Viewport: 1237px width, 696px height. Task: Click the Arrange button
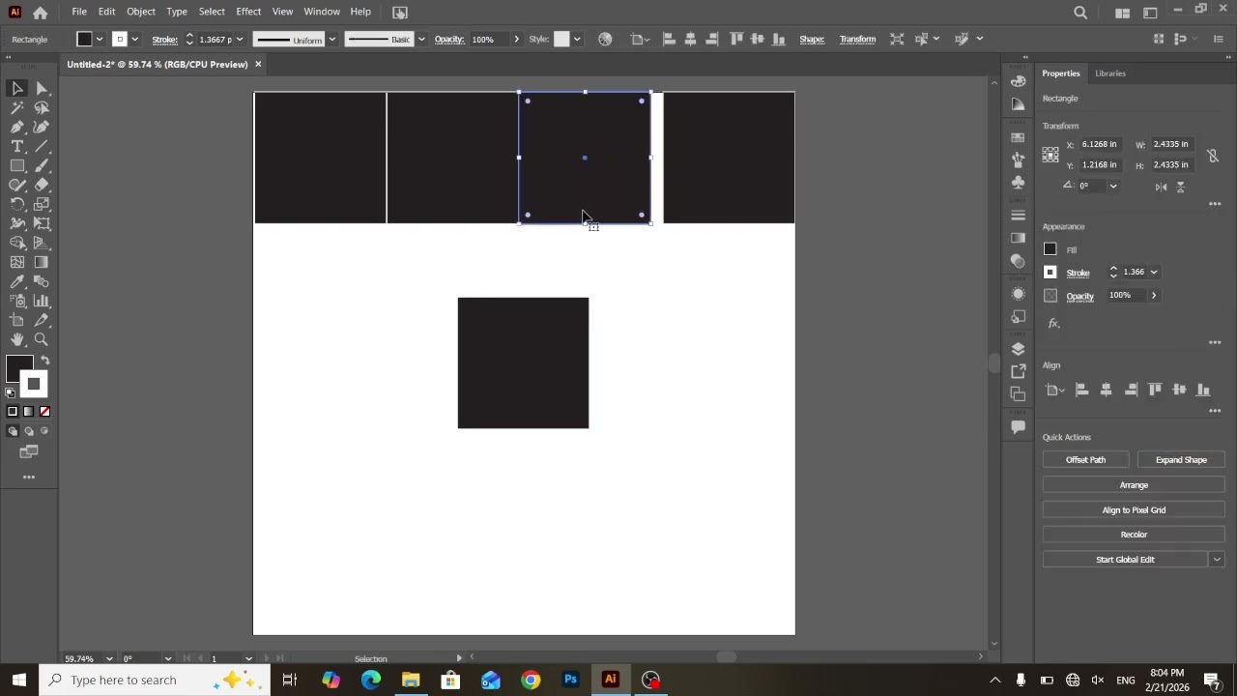click(1134, 485)
